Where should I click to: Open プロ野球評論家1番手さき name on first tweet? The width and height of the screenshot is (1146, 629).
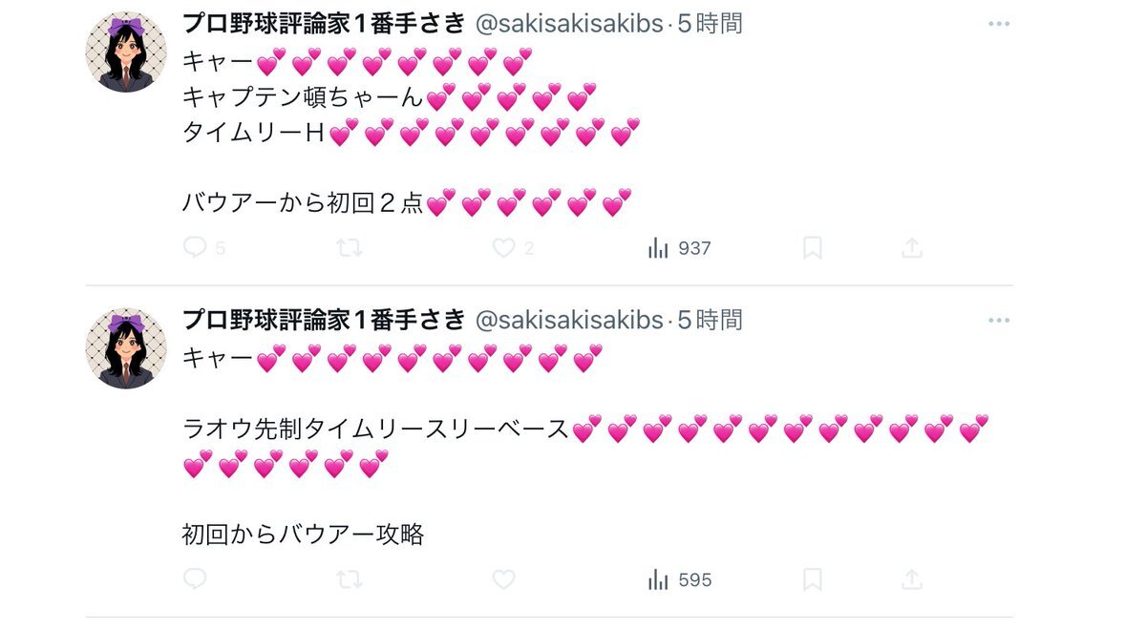tap(324, 24)
